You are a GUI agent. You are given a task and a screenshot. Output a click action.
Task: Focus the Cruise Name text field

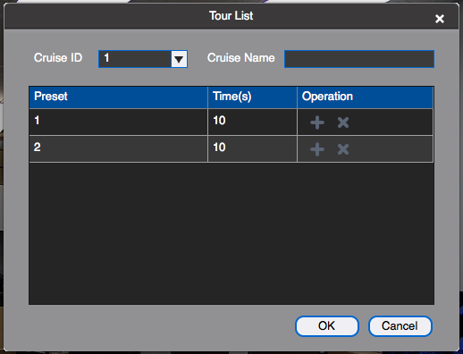pyautogui.click(x=359, y=59)
